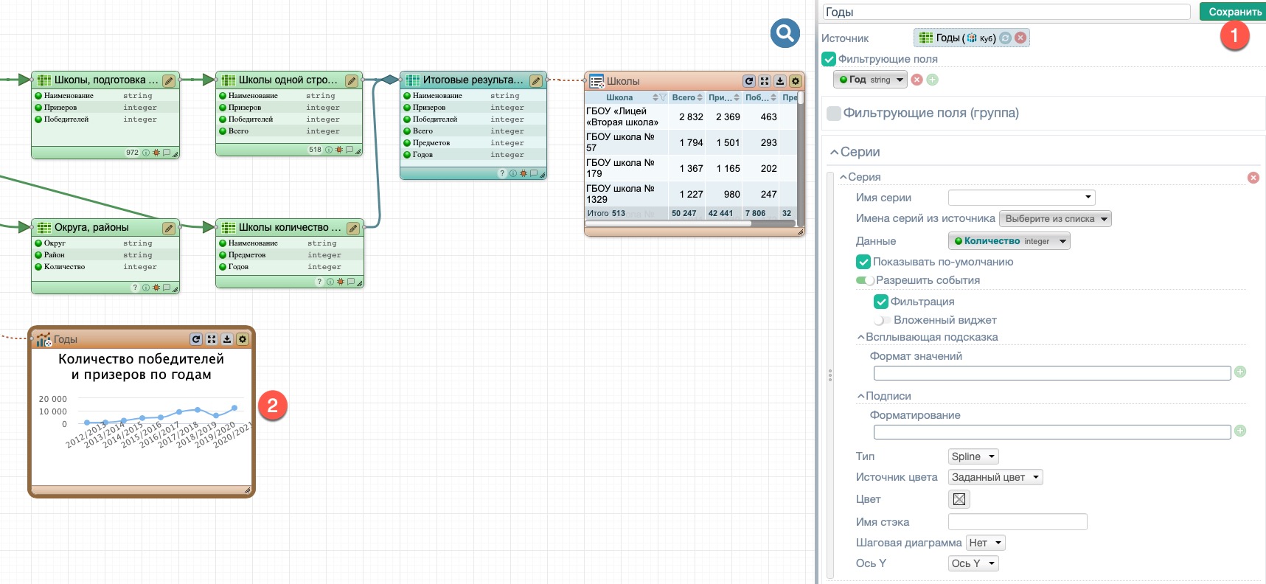
Task: Toggle the Вложенный виджет switch
Action: [x=880, y=320]
